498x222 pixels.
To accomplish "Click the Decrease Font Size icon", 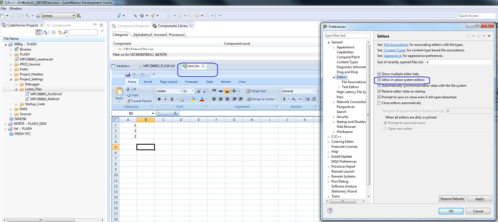I will tap(205, 91).
